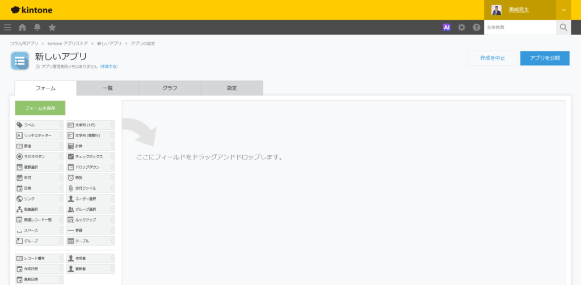Pick the 添付ファイル field tile
Image resolution: width=581 pixels, height=285 pixels.
pyautogui.click(x=90, y=189)
